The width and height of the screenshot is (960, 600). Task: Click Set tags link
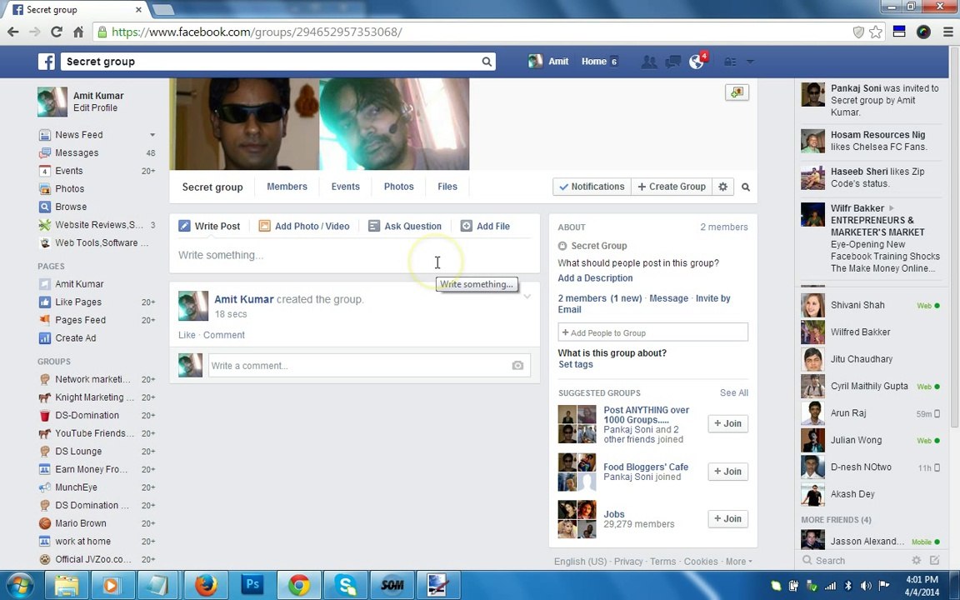576,364
